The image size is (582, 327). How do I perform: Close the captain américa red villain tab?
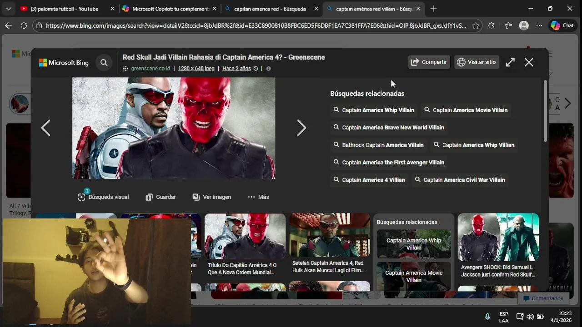tap(418, 9)
